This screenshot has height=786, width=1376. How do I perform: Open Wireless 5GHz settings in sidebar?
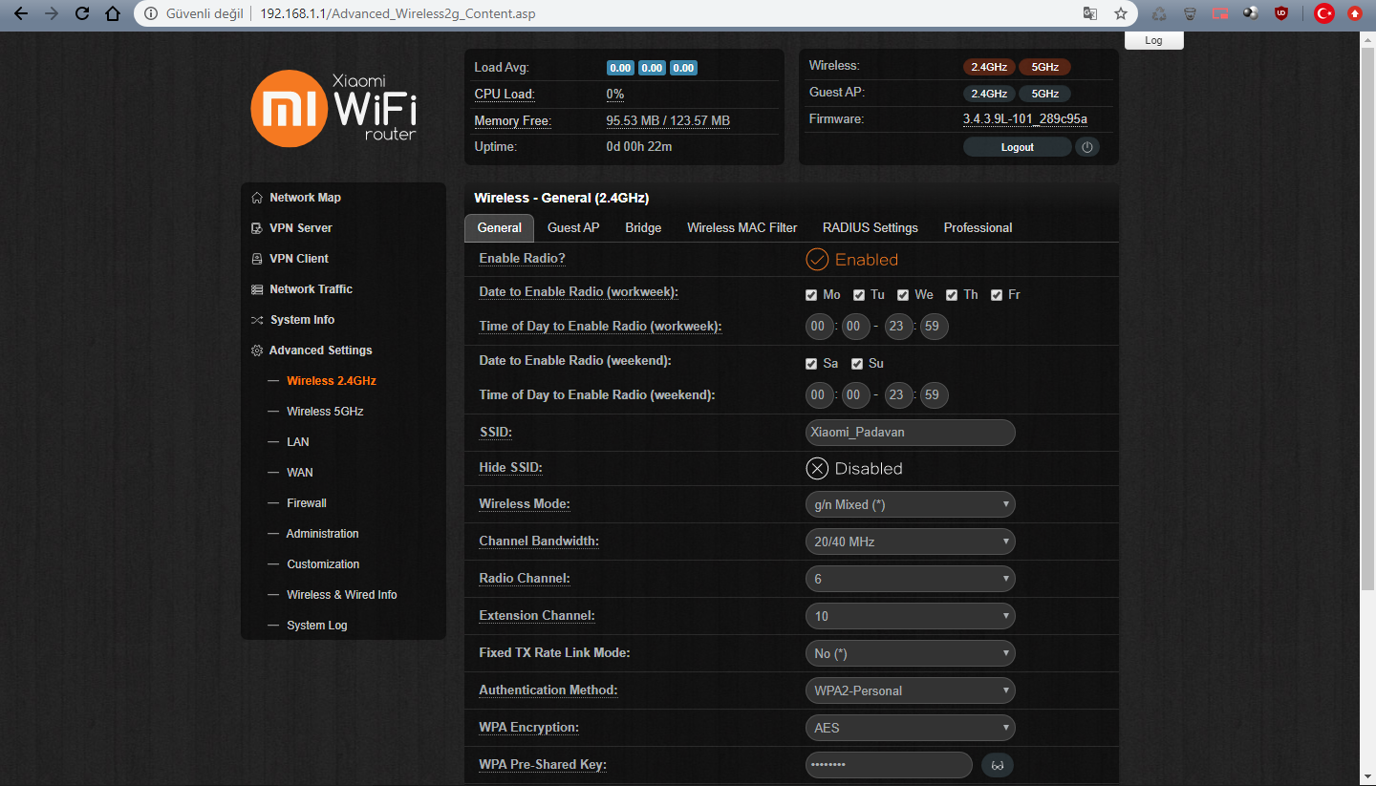325,412
